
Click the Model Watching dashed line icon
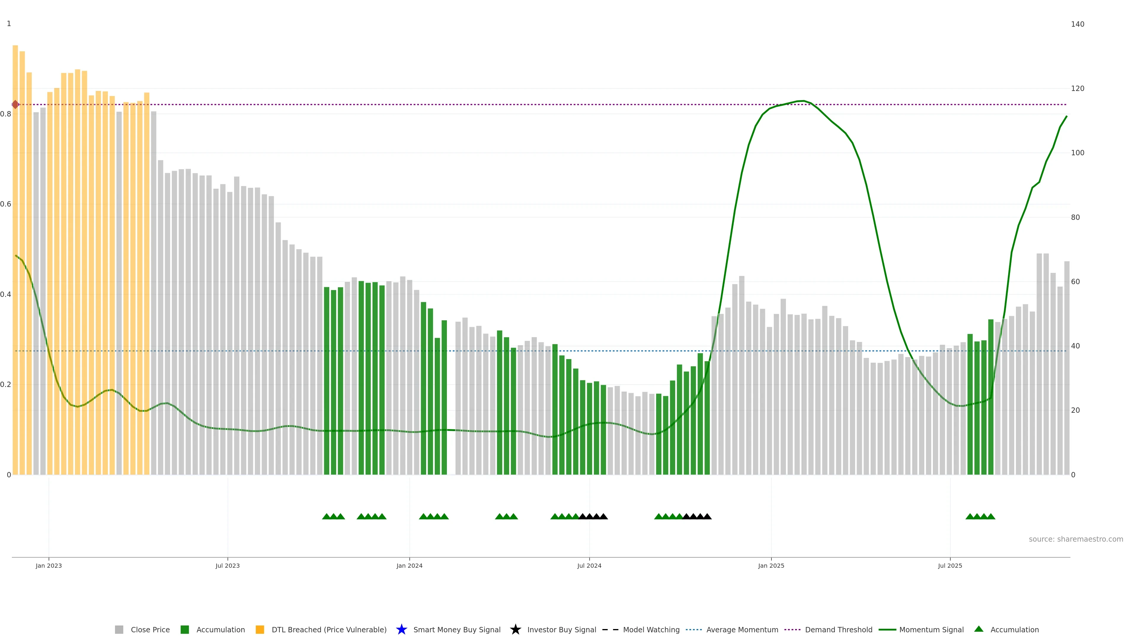(x=610, y=630)
